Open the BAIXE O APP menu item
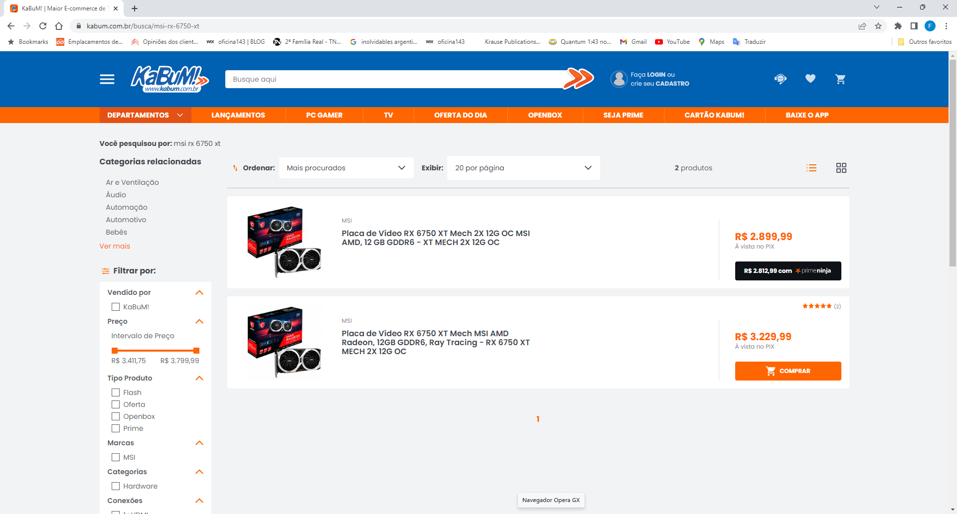 pos(807,115)
